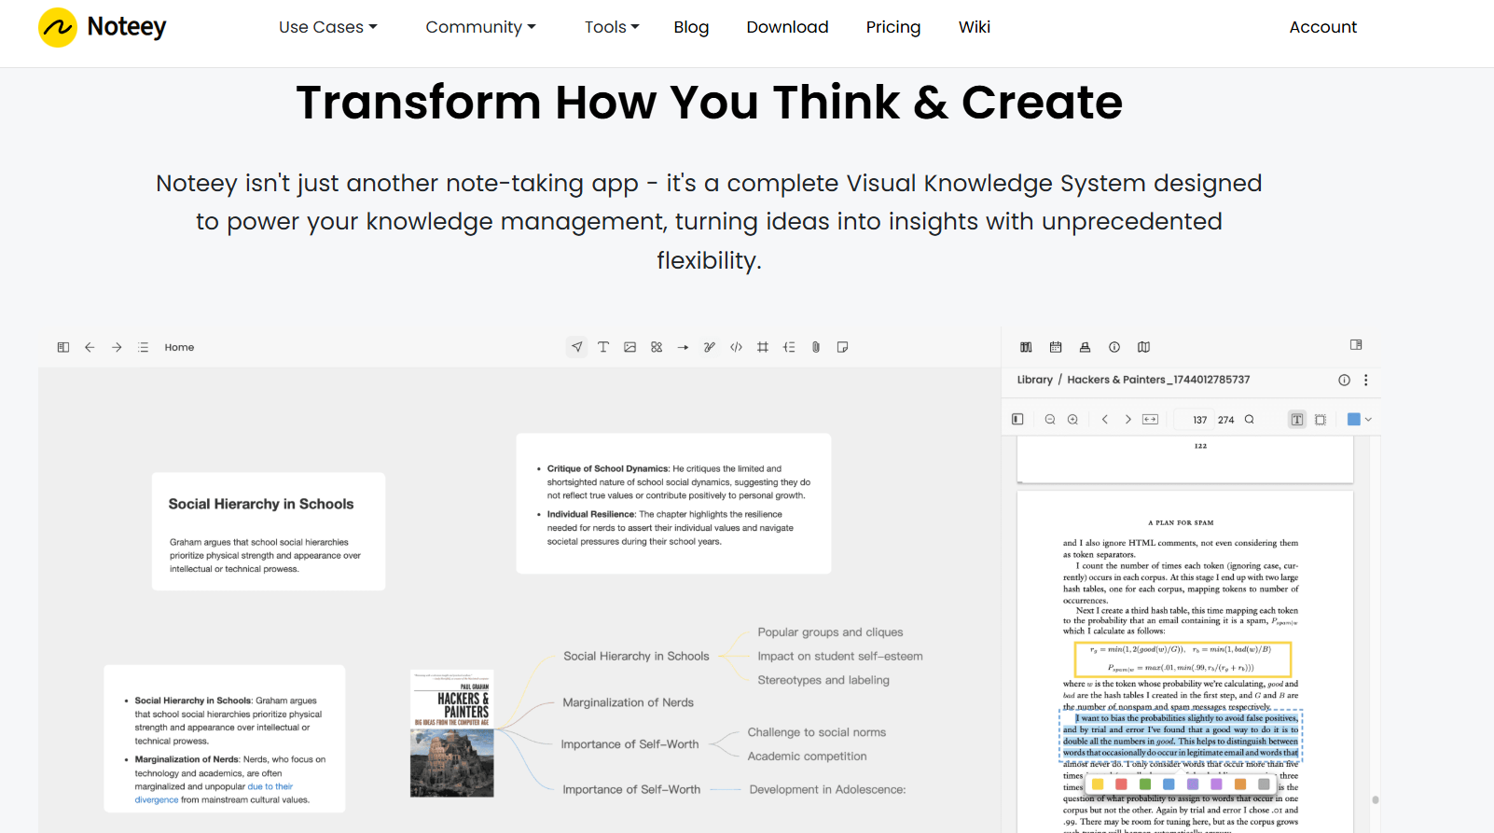Select the Text tool icon

(x=603, y=347)
